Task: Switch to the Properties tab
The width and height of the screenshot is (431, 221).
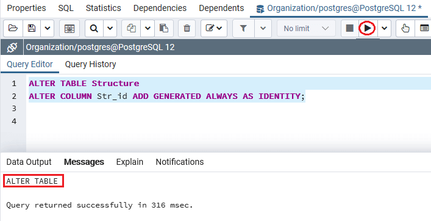Action: [26, 9]
